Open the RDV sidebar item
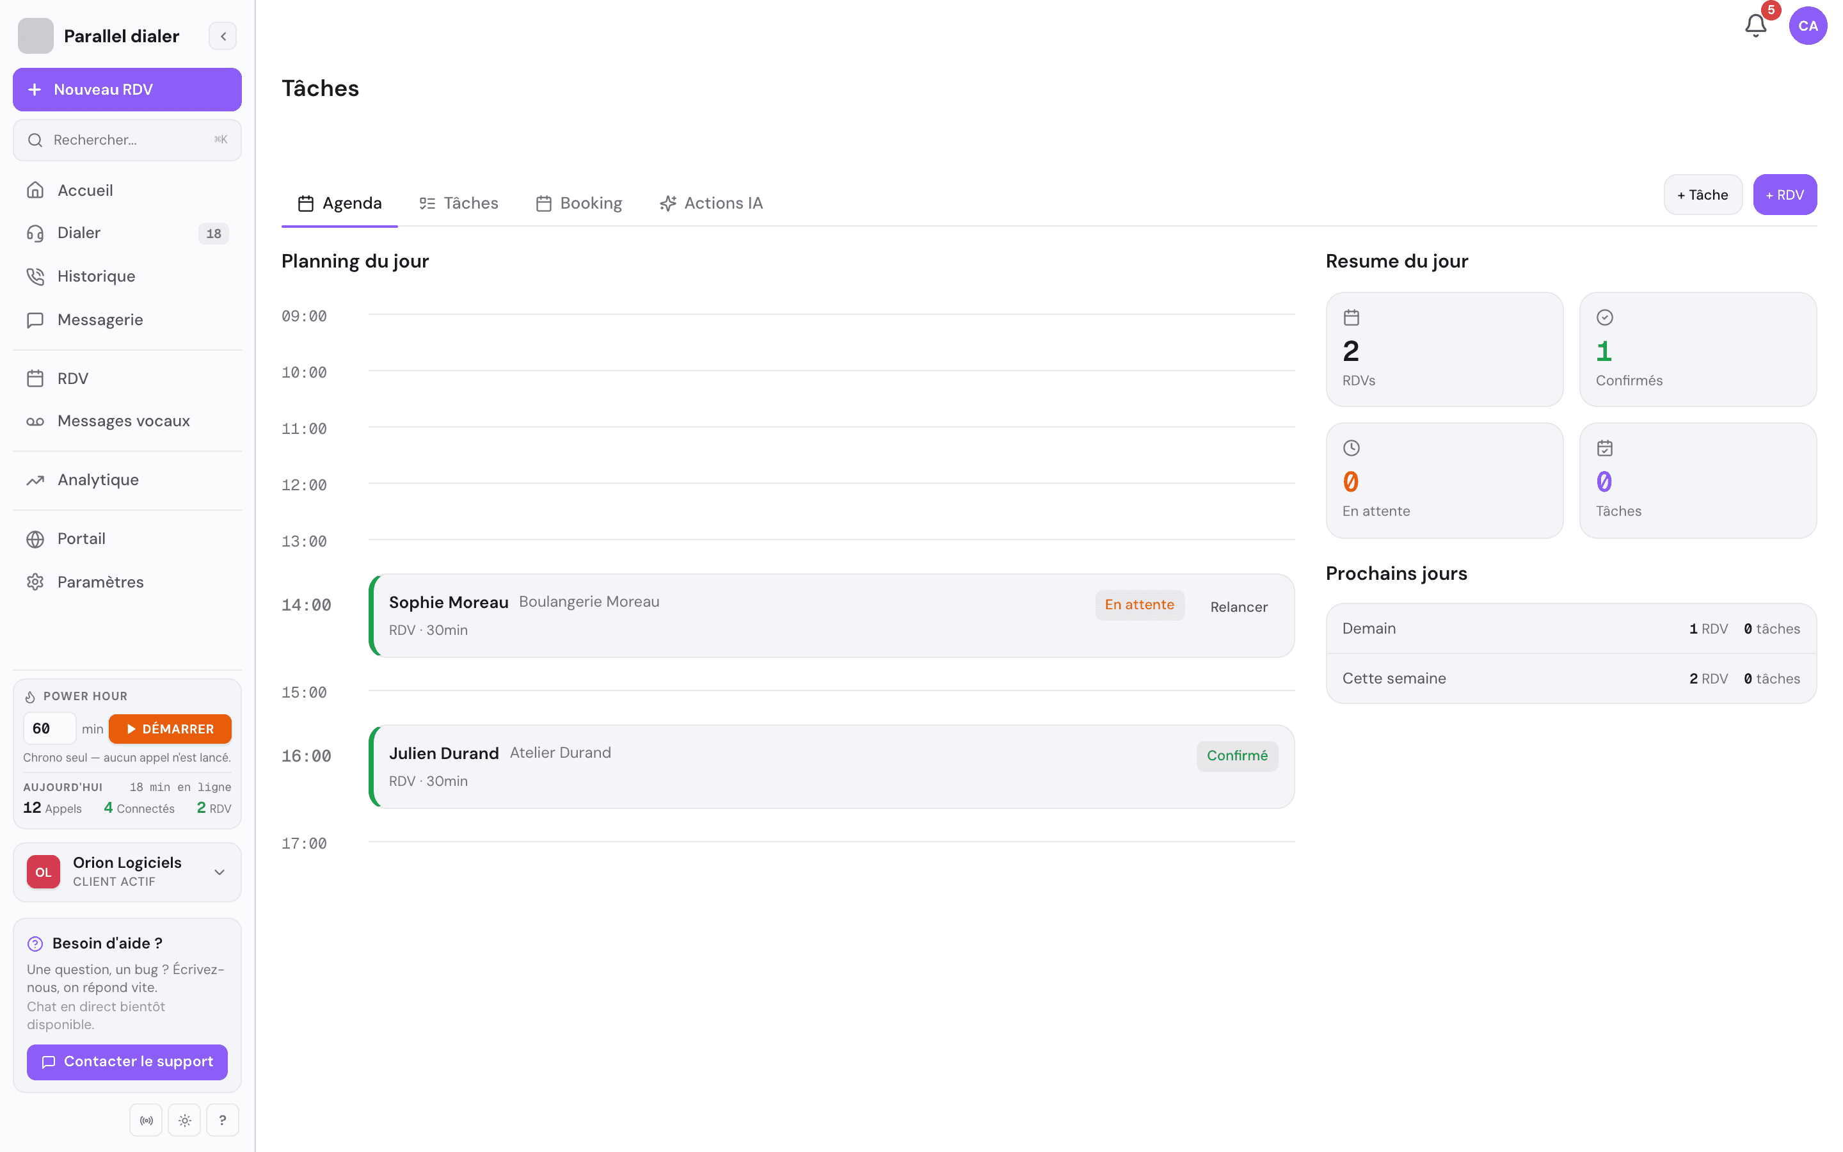The width and height of the screenshot is (1843, 1152). click(127, 379)
